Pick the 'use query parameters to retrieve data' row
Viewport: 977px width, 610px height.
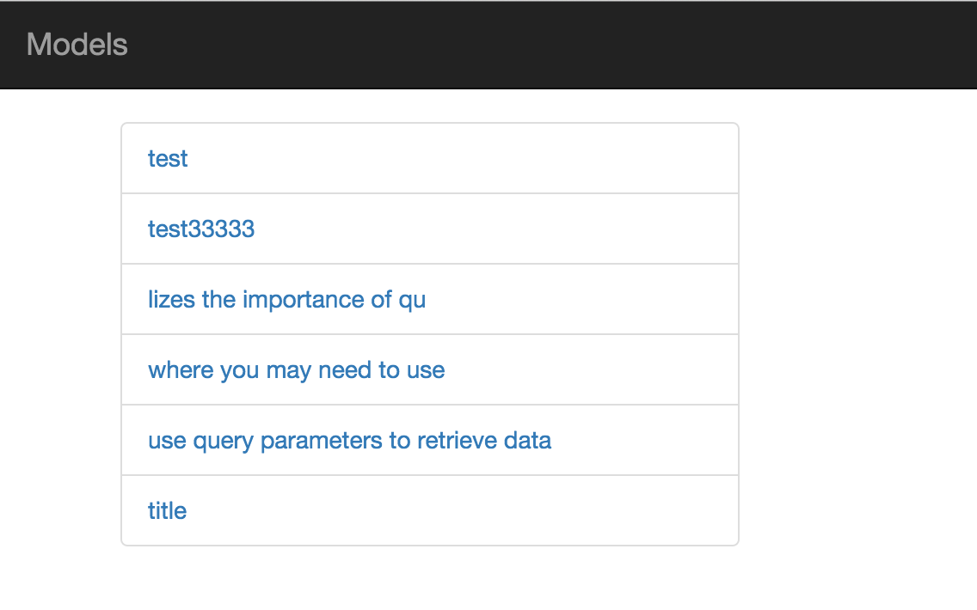tap(636, 441)
